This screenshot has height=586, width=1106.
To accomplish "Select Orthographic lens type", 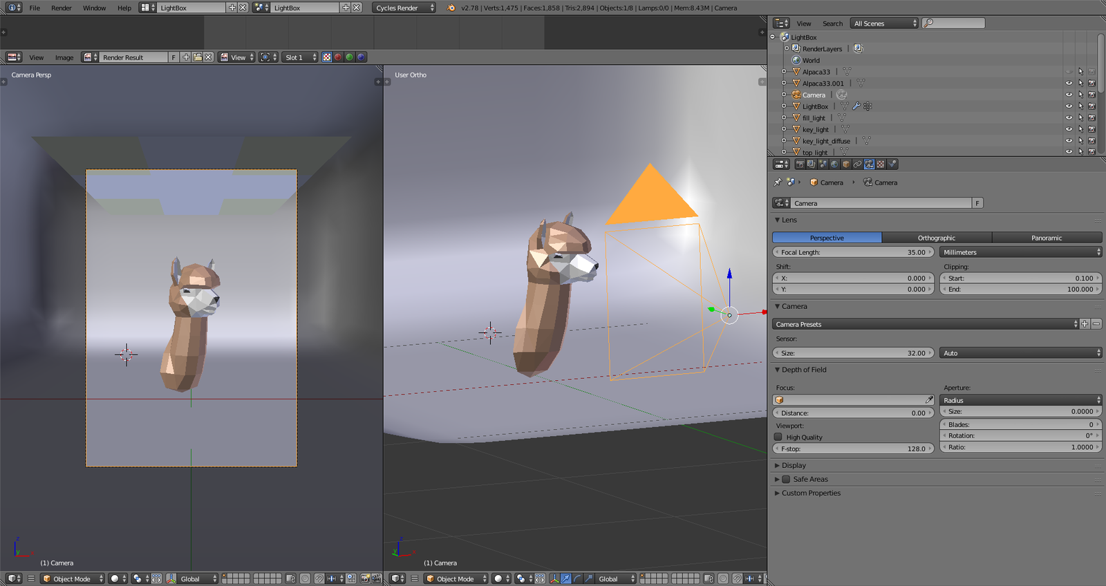I will point(937,238).
